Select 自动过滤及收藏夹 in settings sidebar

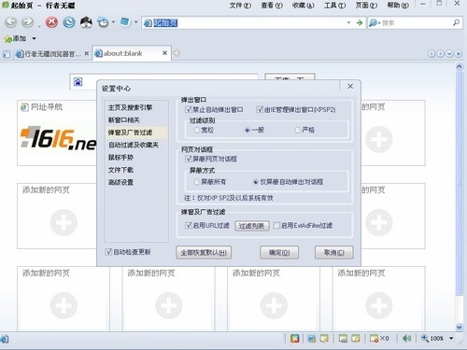(134, 145)
